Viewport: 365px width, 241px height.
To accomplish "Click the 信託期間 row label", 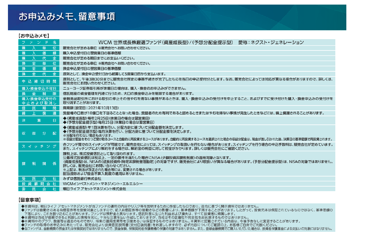I will pyautogui.click(x=39, y=108).
